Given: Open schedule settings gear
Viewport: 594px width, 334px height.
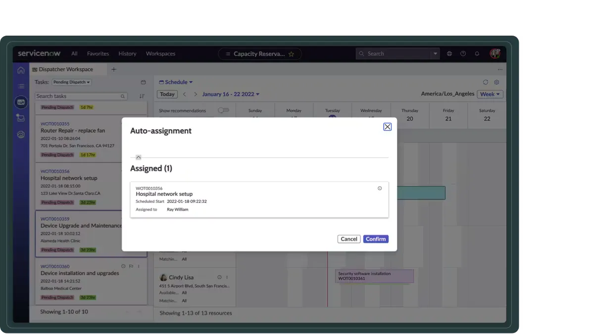Looking at the screenshot, I should pos(497,82).
